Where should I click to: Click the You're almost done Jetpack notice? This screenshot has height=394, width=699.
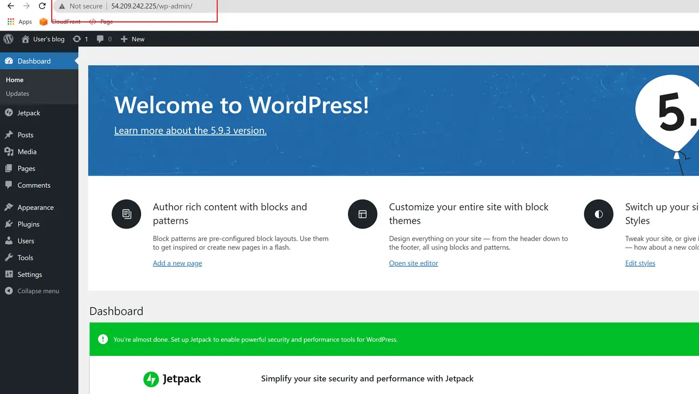click(x=255, y=340)
